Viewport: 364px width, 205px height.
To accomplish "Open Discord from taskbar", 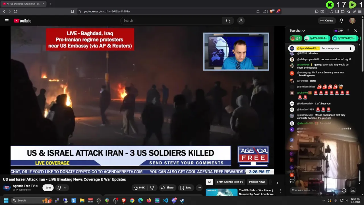I will (174, 200).
